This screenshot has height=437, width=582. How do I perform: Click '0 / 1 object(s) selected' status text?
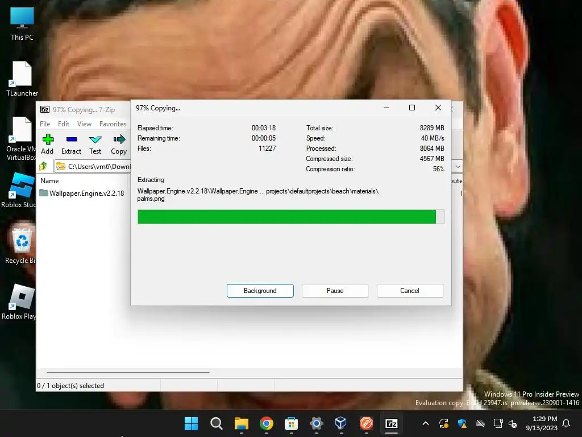click(70, 386)
